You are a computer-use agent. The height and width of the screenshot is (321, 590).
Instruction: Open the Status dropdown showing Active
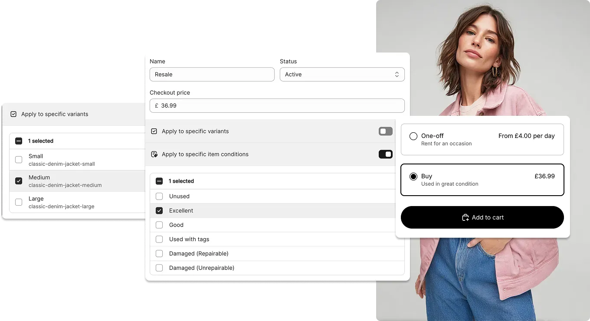pyautogui.click(x=342, y=74)
